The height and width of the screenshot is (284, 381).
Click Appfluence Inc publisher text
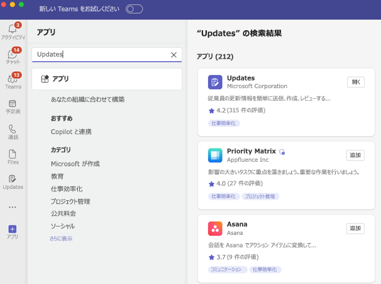(x=248, y=160)
